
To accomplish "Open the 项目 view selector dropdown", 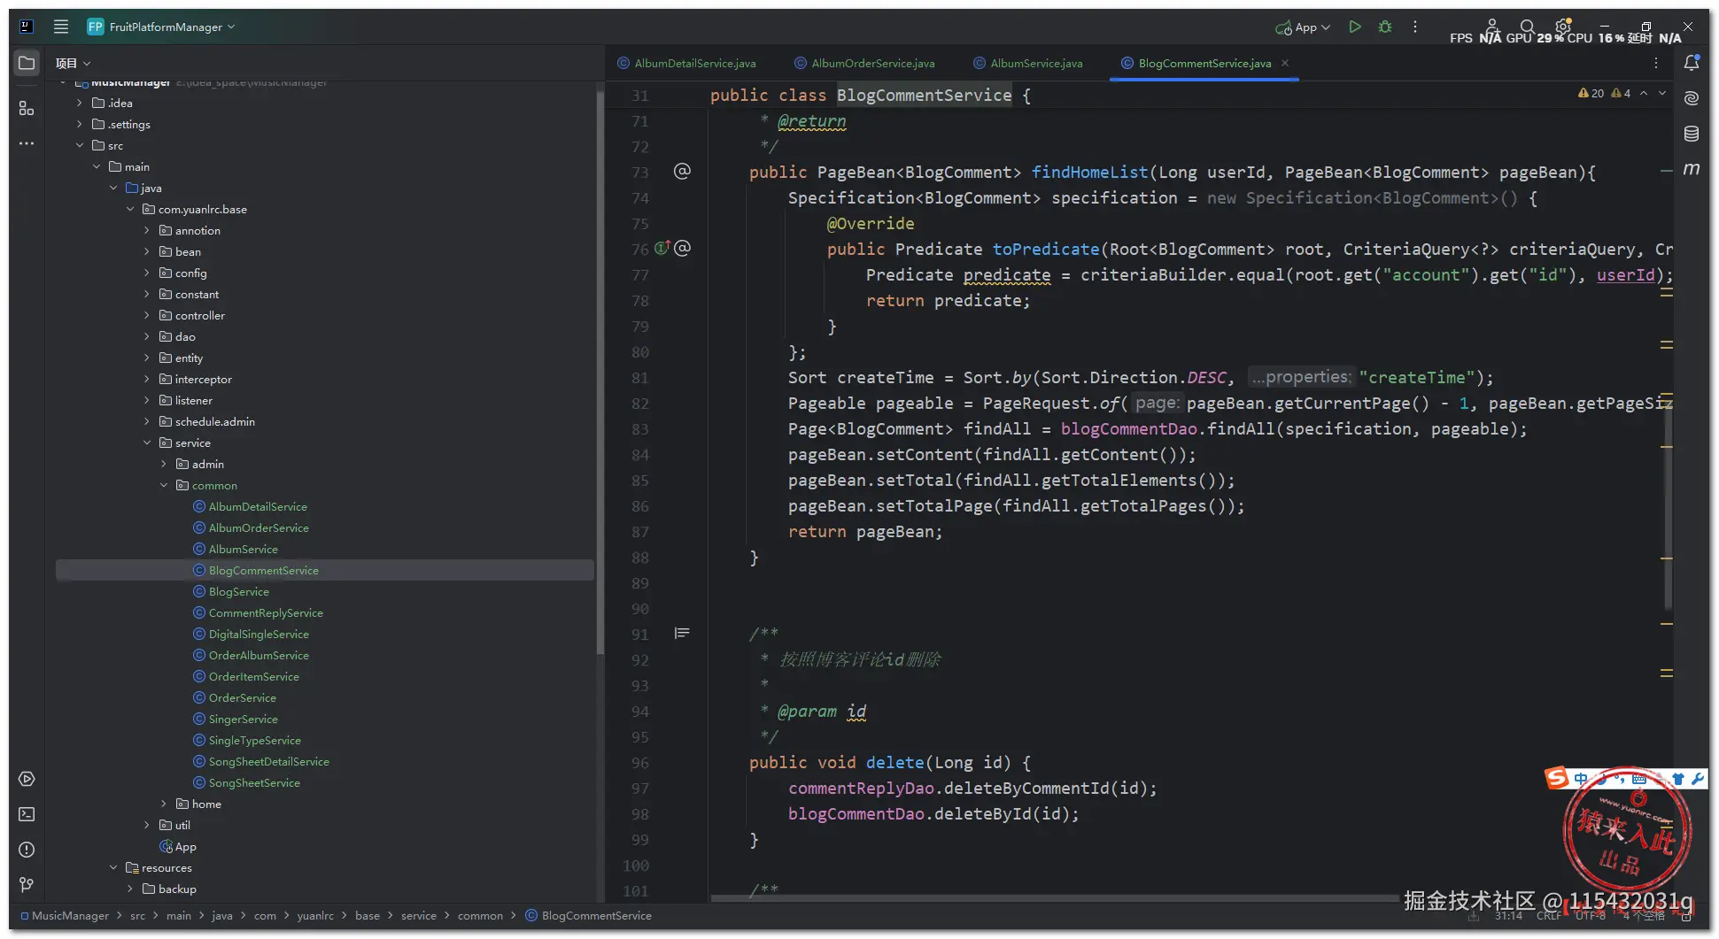I will (x=74, y=64).
